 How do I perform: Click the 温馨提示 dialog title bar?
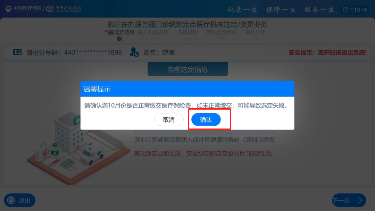pyautogui.click(x=187, y=89)
